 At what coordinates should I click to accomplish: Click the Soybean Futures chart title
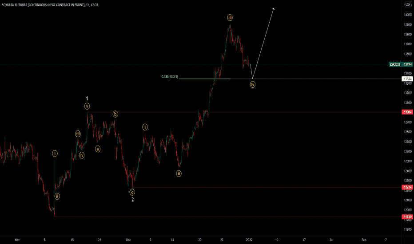coord(50,5)
